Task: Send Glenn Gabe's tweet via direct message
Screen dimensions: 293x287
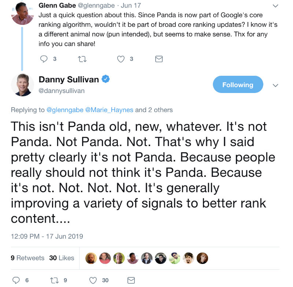Action: click(159, 59)
